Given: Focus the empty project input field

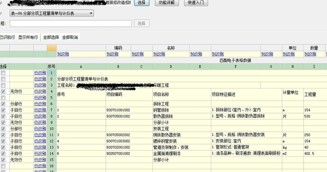Looking at the screenshot, I should click(71, 23).
